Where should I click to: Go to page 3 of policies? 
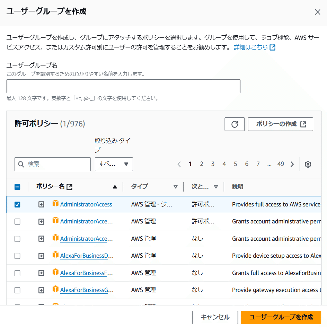(213, 164)
